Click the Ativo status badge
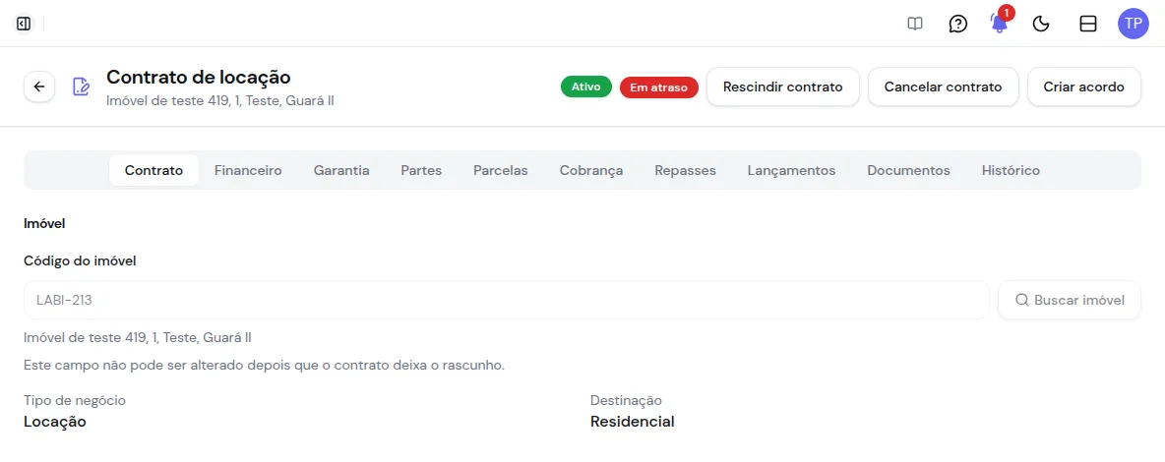The image size is (1165, 462). [x=586, y=87]
